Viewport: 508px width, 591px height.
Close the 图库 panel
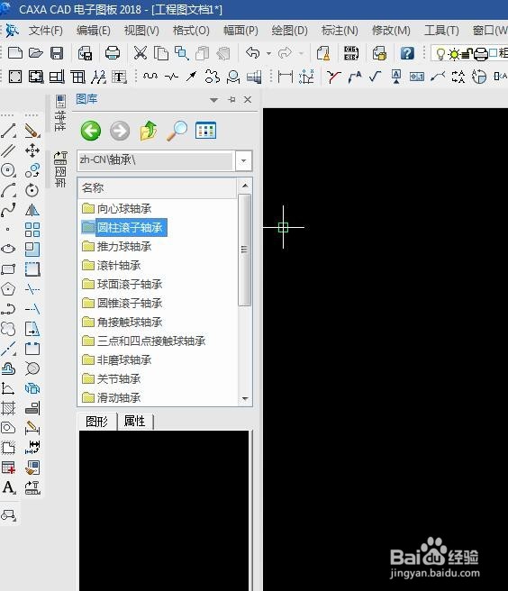pyautogui.click(x=248, y=99)
